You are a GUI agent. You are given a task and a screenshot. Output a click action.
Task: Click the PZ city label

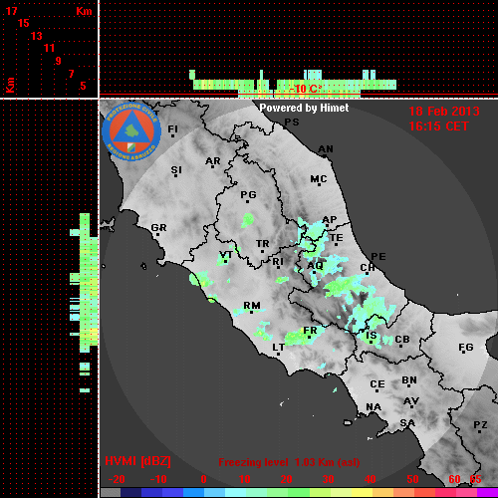[480, 424]
